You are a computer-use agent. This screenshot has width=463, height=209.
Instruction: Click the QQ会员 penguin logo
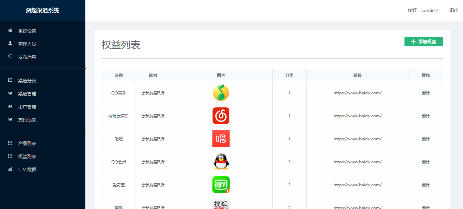221,162
